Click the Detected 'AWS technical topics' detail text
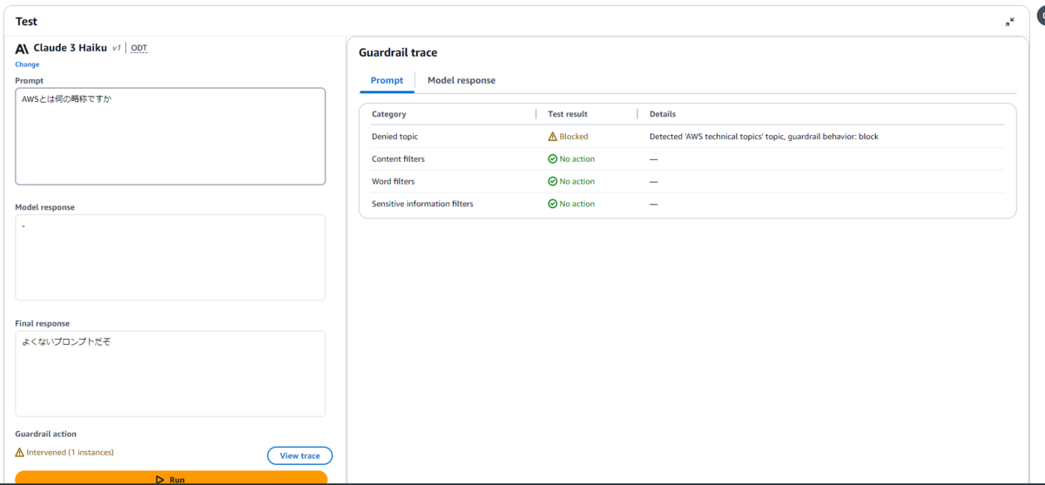 tap(764, 137)
